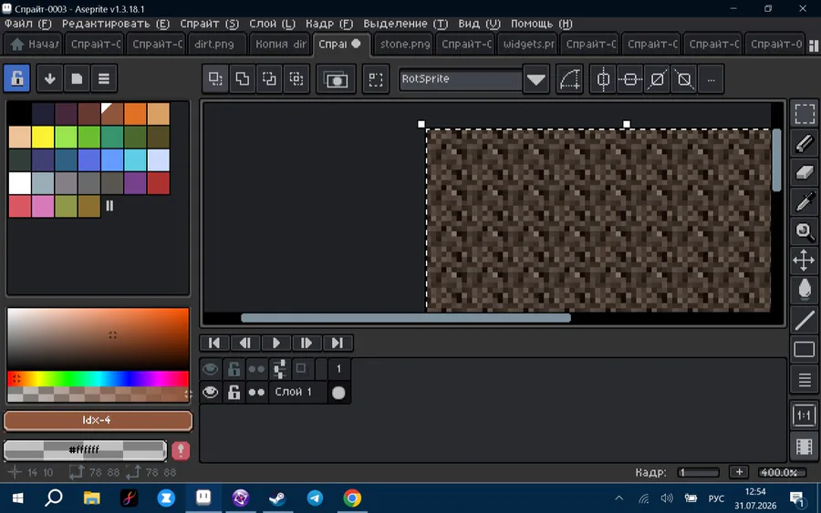Toggle the transparent color option icon
Image resolution: width=821 pixels, height=513 pixels.
pos(335,79)
